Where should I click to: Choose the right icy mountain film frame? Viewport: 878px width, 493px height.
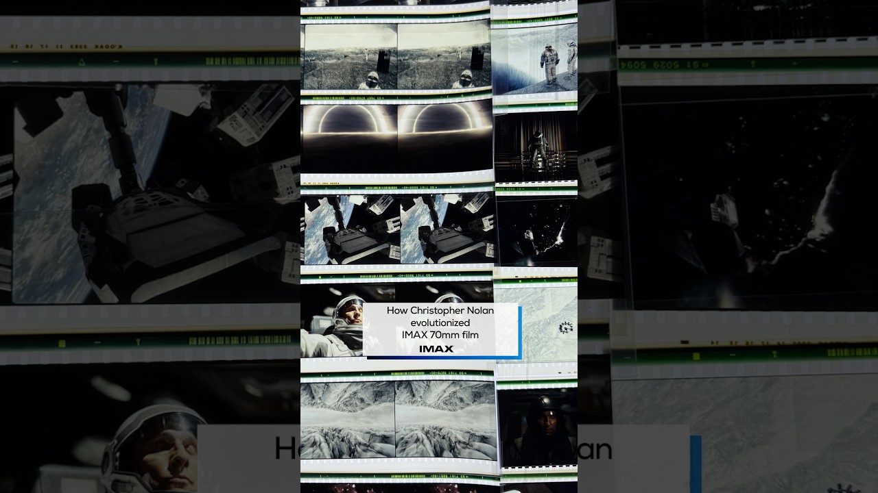tap(445, 420)
